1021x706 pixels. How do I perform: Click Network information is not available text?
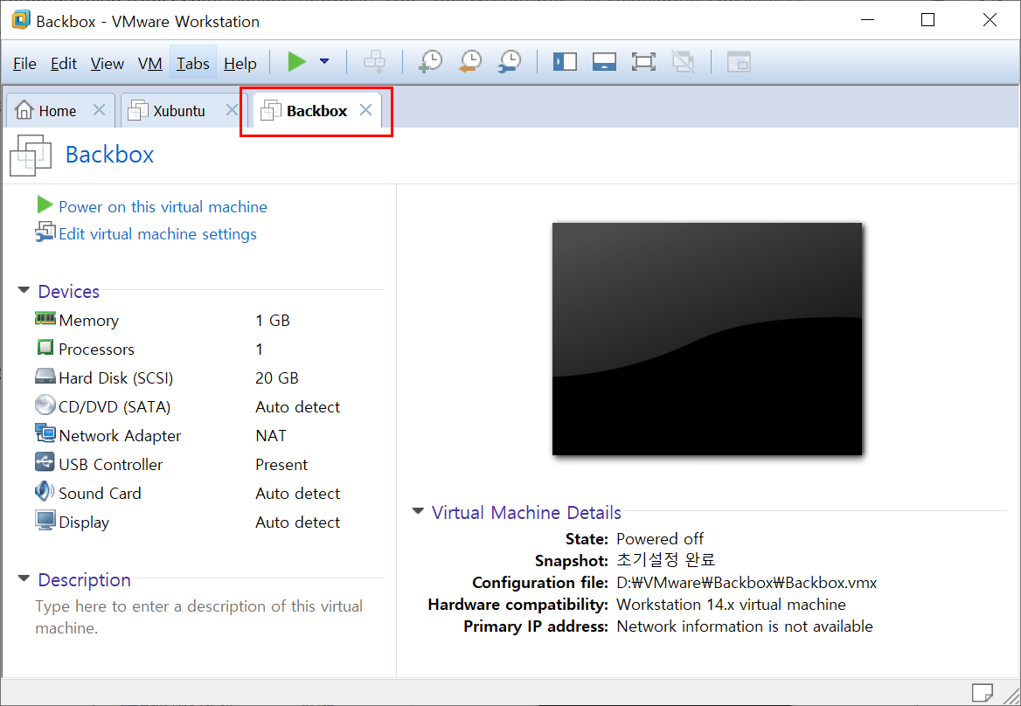click(744, 626)
